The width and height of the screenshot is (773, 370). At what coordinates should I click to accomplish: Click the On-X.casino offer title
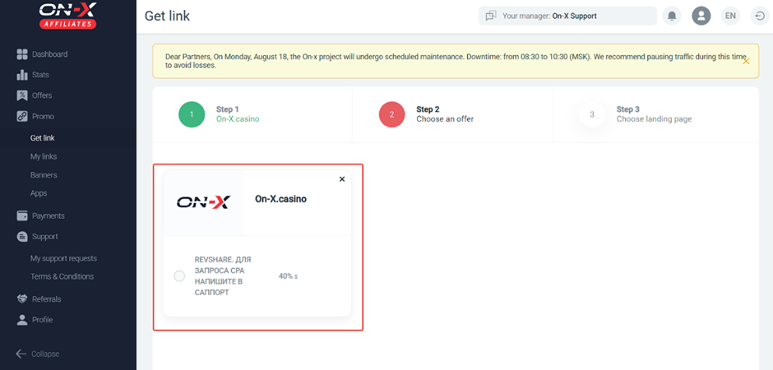pyautogui.click(x=280, y=200)
